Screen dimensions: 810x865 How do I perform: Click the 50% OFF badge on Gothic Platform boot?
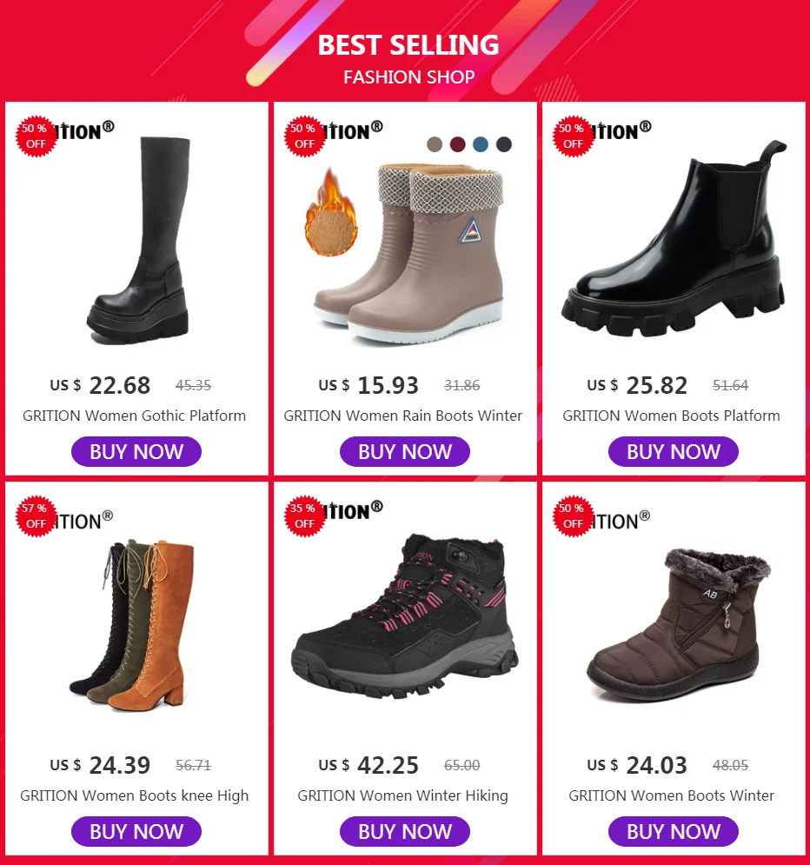pos(36,136)
